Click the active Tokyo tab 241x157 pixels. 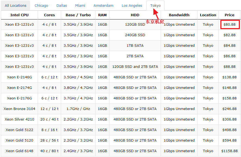click(x=155, y=5)
